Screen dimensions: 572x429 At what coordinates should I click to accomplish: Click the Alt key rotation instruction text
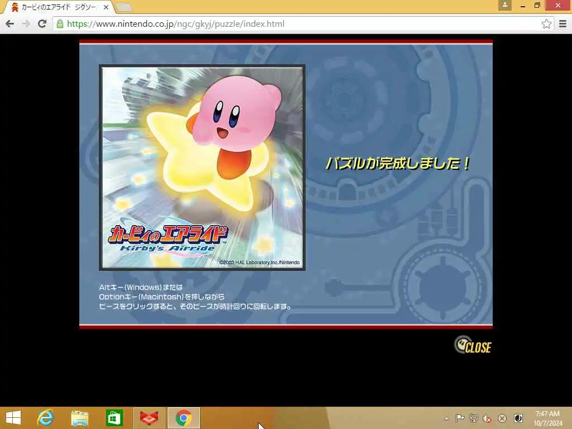click(195, 297)
